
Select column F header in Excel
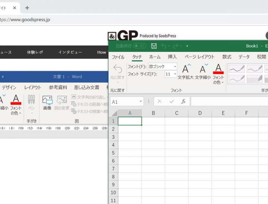coord(246,113)
